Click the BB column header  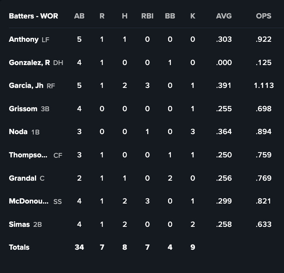170,16
